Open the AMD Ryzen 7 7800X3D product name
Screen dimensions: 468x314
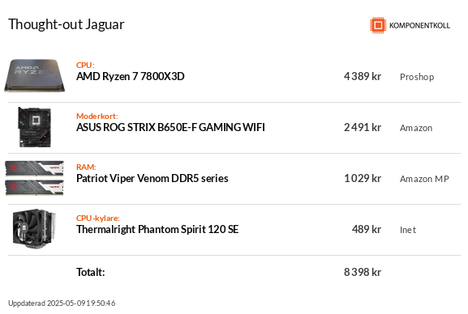(130, 77)
